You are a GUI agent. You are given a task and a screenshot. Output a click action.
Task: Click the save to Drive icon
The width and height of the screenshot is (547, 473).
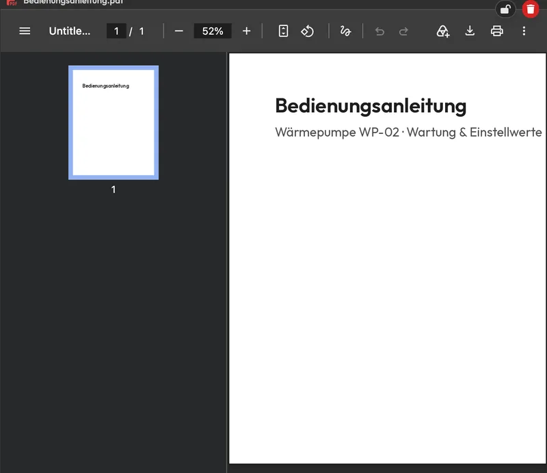click(442, 31)
